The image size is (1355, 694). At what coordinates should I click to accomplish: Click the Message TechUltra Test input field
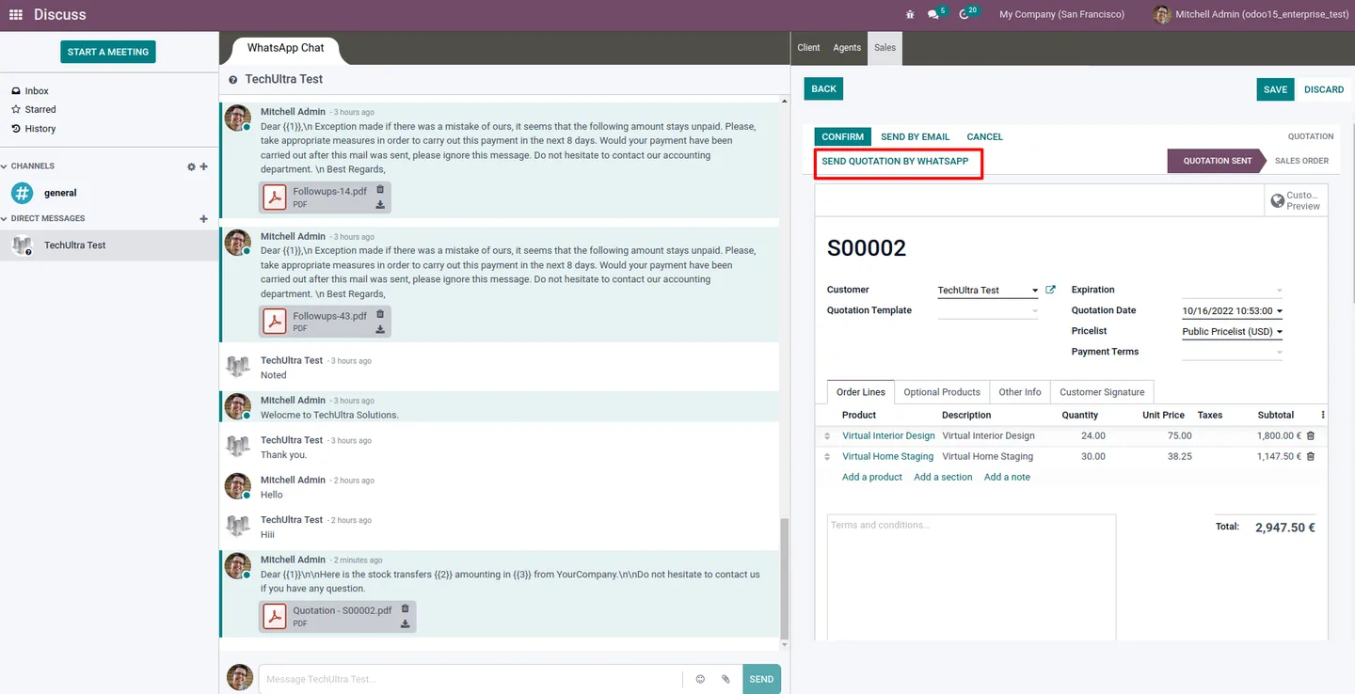470,679
